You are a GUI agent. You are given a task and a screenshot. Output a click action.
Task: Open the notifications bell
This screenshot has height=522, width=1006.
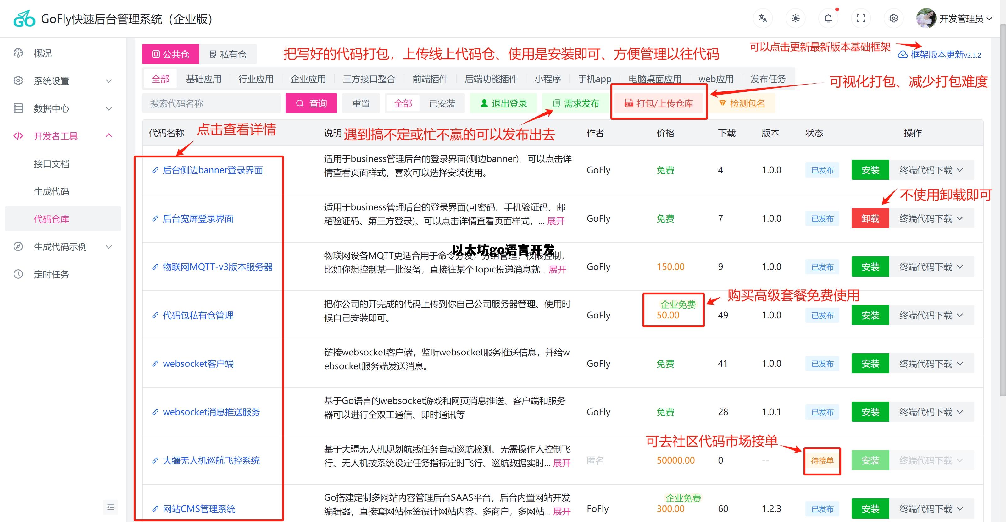828,18
